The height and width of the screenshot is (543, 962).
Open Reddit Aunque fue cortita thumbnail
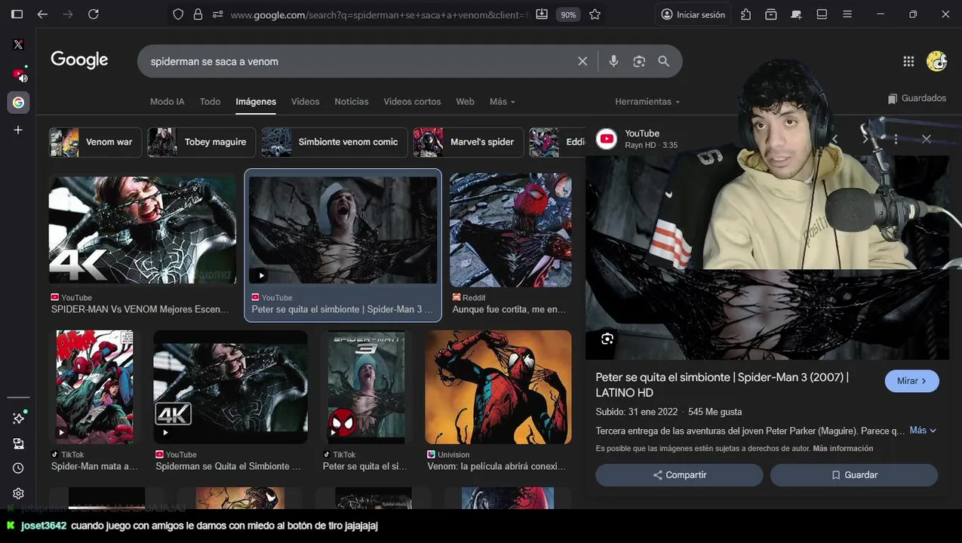511,230
